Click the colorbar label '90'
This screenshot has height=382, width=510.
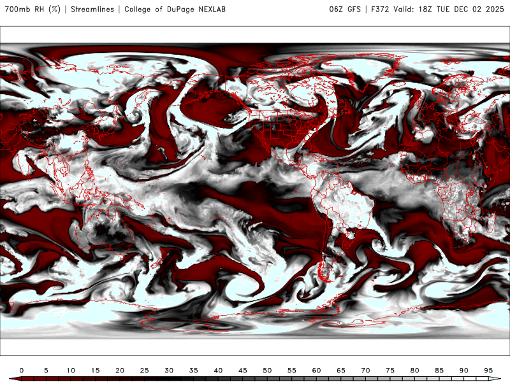pyautogui.click(x=464, y=371)
